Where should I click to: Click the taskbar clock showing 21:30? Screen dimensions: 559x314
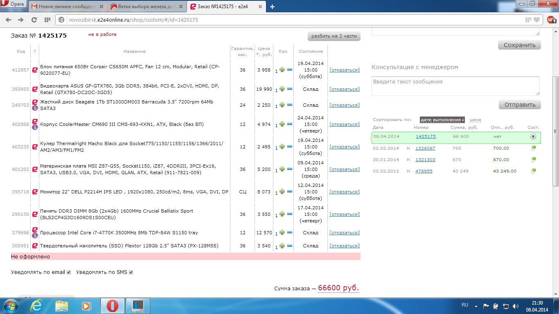click(538, 306)
